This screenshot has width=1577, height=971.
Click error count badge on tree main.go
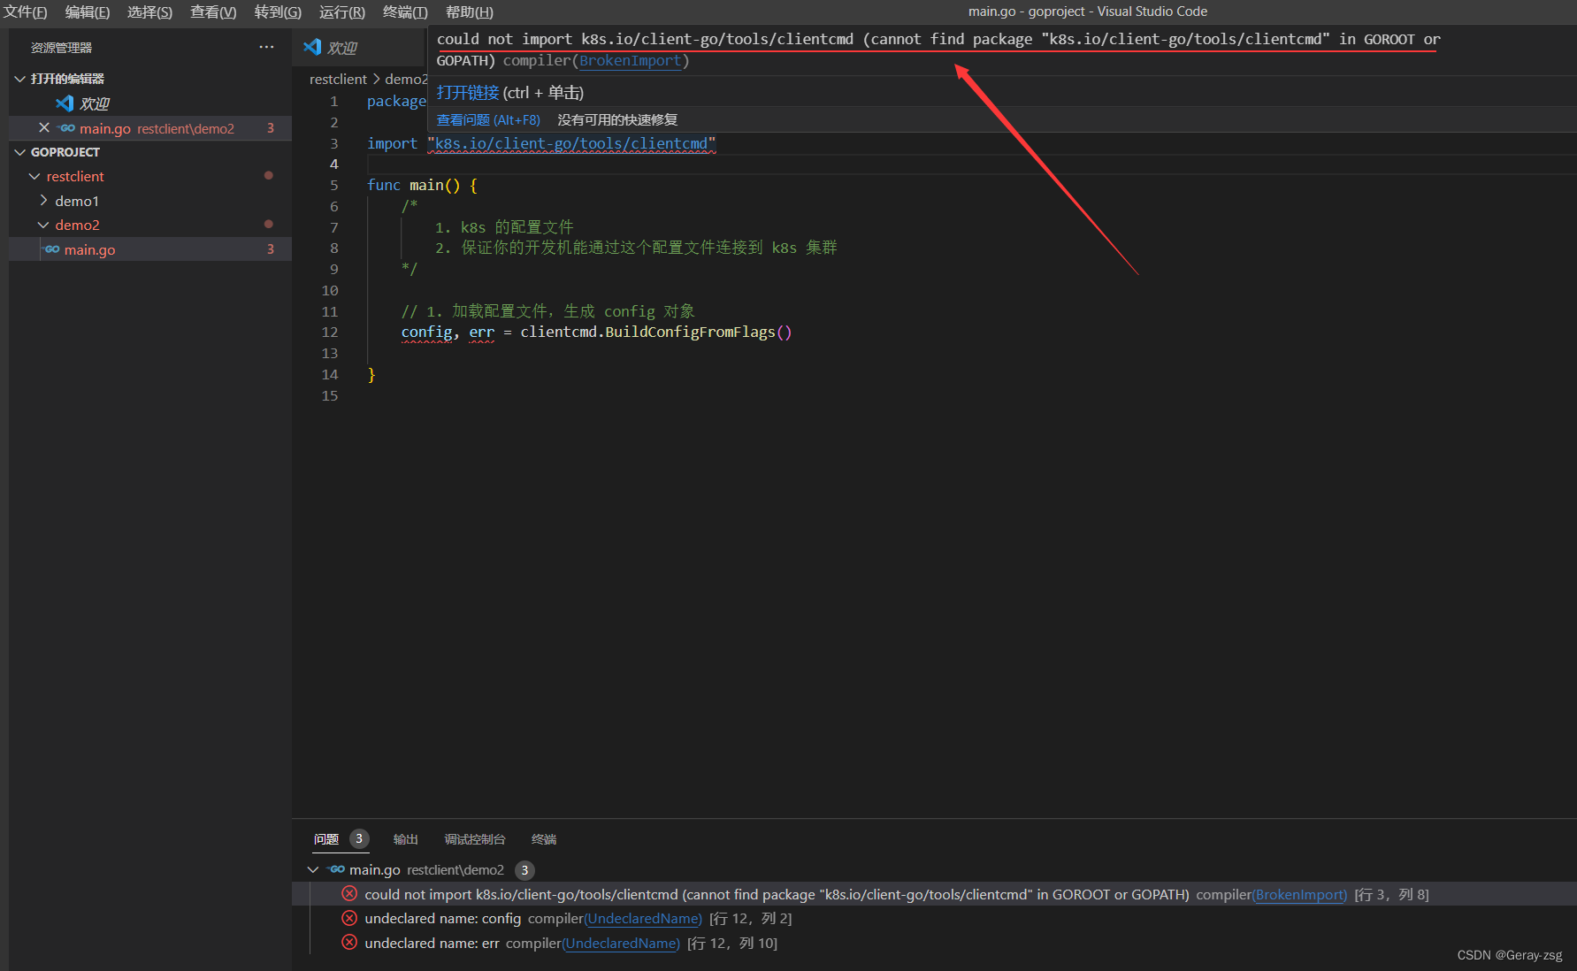[x=271, y=249]
